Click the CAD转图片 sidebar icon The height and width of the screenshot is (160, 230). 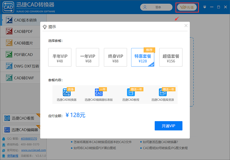click(9, 43)
